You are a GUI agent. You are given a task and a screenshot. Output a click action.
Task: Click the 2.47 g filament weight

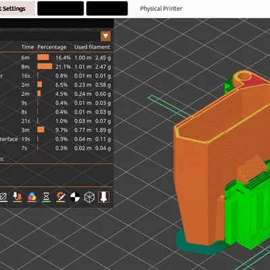103,67
